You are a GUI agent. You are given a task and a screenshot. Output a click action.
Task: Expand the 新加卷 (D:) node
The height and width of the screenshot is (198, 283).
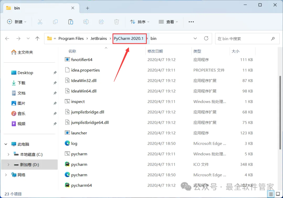click(x=8, y=165)
